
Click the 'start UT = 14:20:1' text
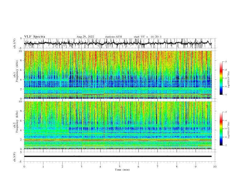pos(148,37)
